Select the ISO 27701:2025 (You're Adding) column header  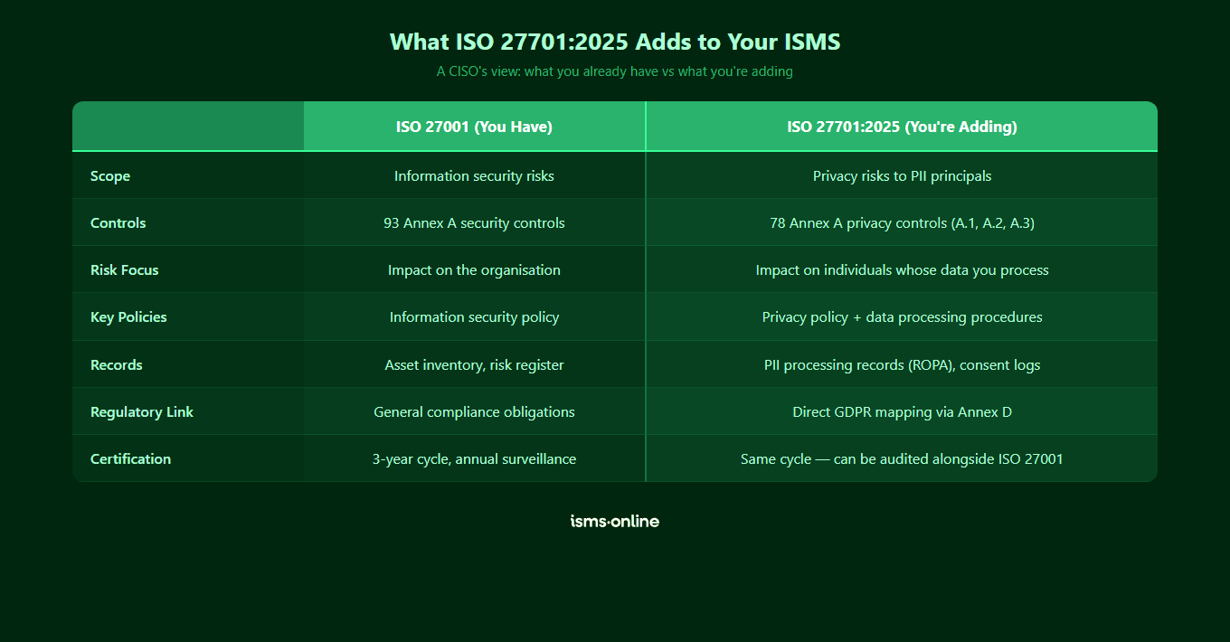click(x=902, y=126)
